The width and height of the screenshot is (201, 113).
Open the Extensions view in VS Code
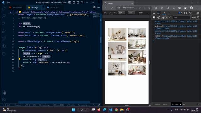(4, 39)
